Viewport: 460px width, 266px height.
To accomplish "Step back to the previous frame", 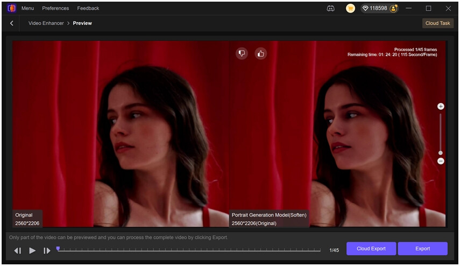I will click(18, 251).
